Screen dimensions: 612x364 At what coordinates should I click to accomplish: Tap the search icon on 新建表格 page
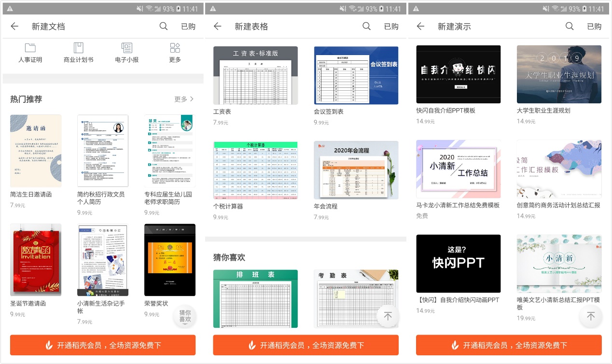pos(367,27)
